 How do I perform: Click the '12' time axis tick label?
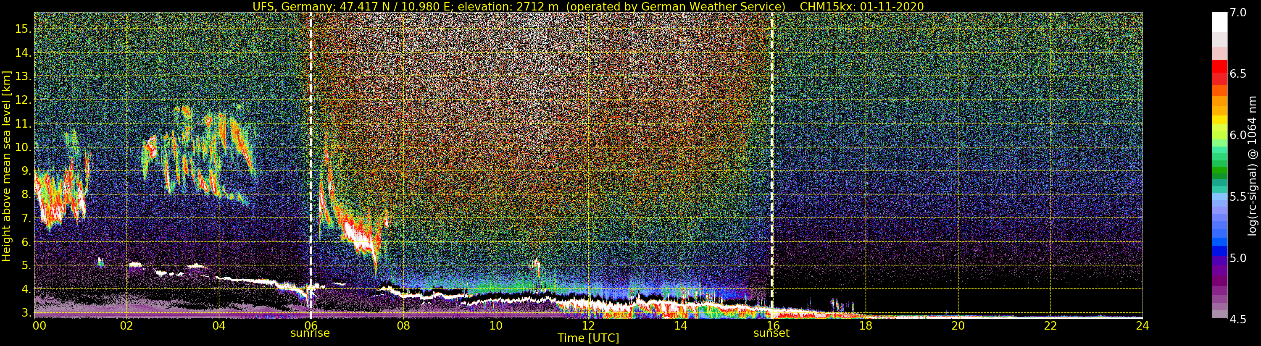(588, 325)
